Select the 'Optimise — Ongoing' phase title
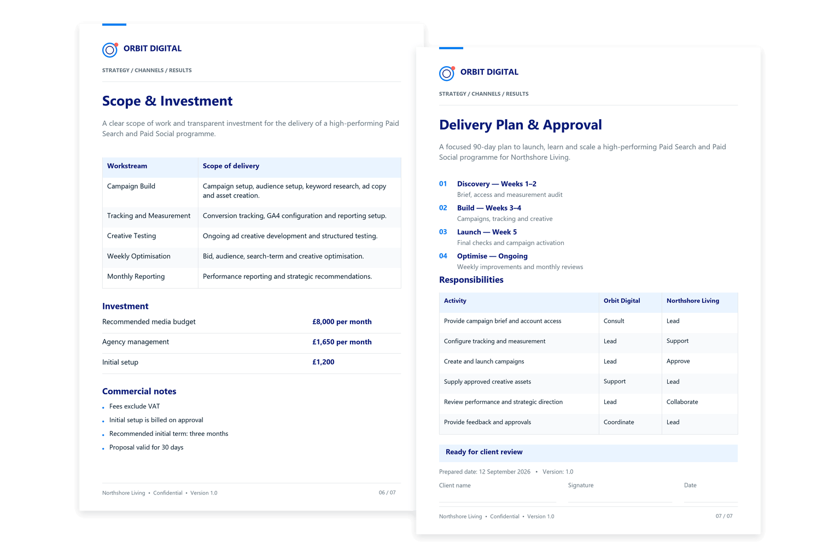 click(492, 256)
